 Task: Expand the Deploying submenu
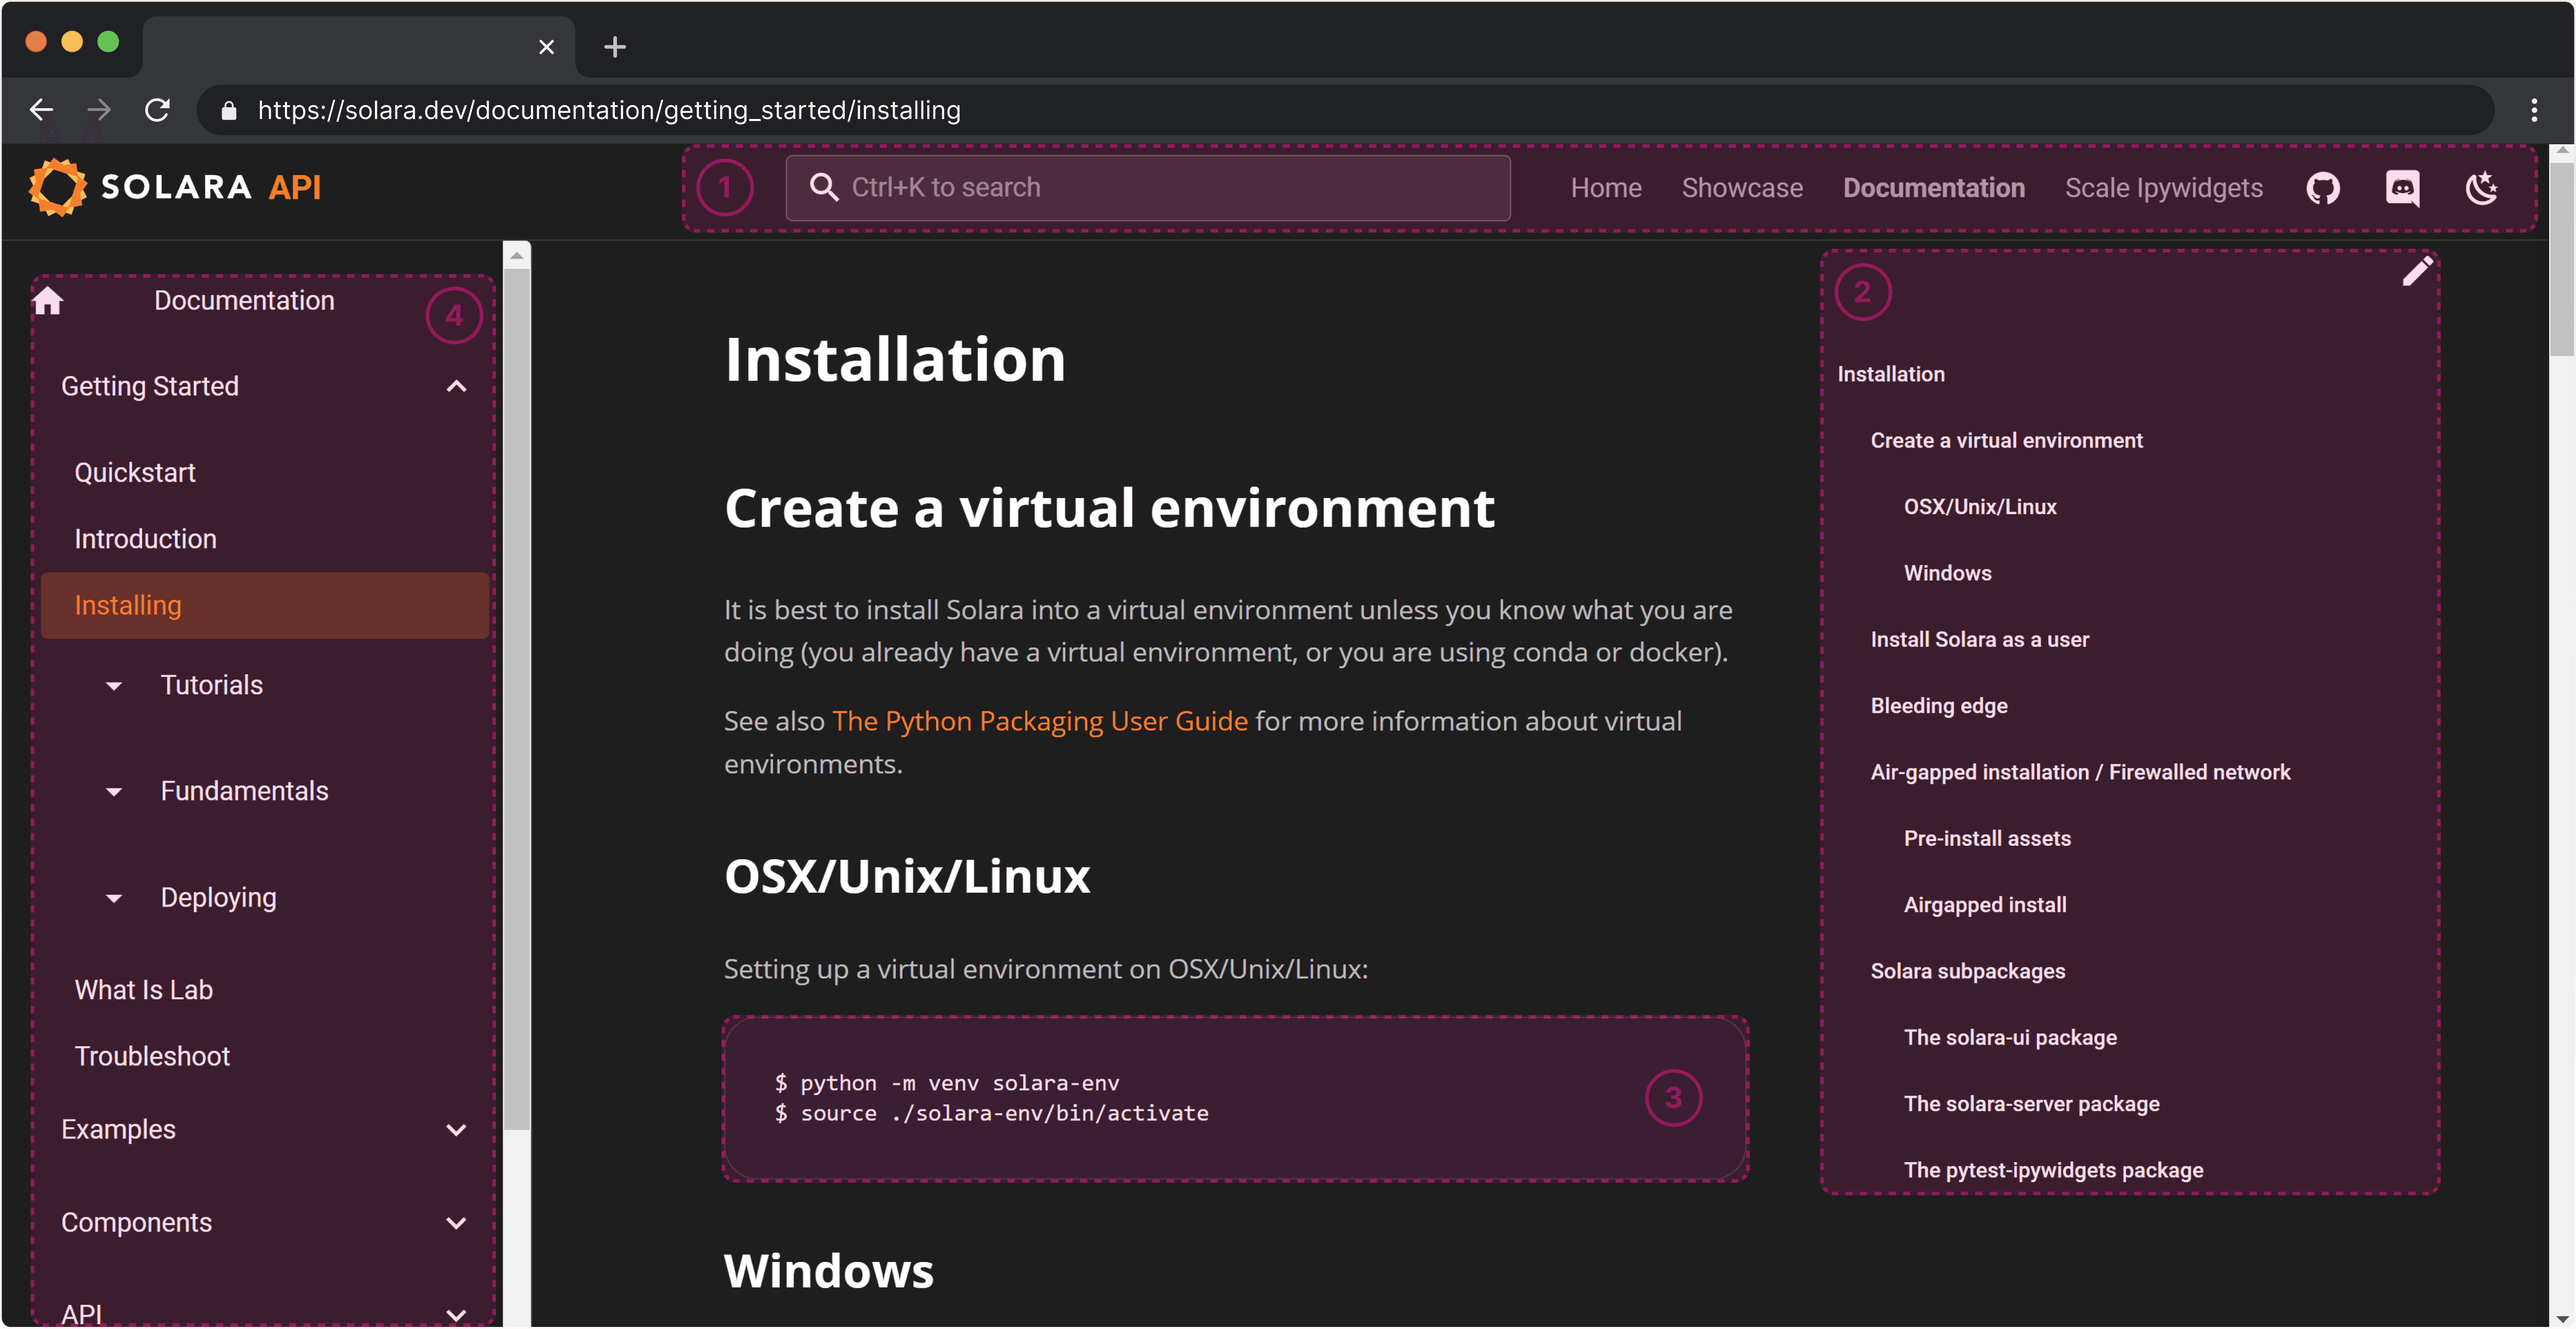point(114,898)
